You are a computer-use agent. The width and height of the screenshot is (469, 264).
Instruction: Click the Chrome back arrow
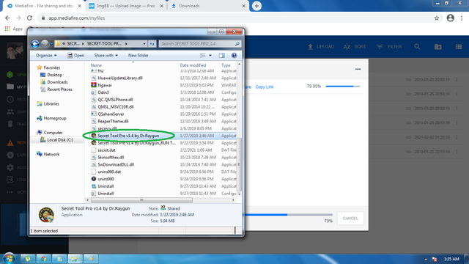tap(7, 18)
